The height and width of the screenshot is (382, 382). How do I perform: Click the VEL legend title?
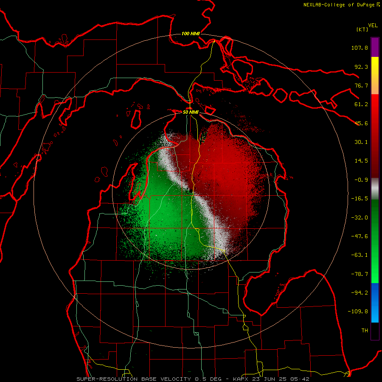point(373,25)
